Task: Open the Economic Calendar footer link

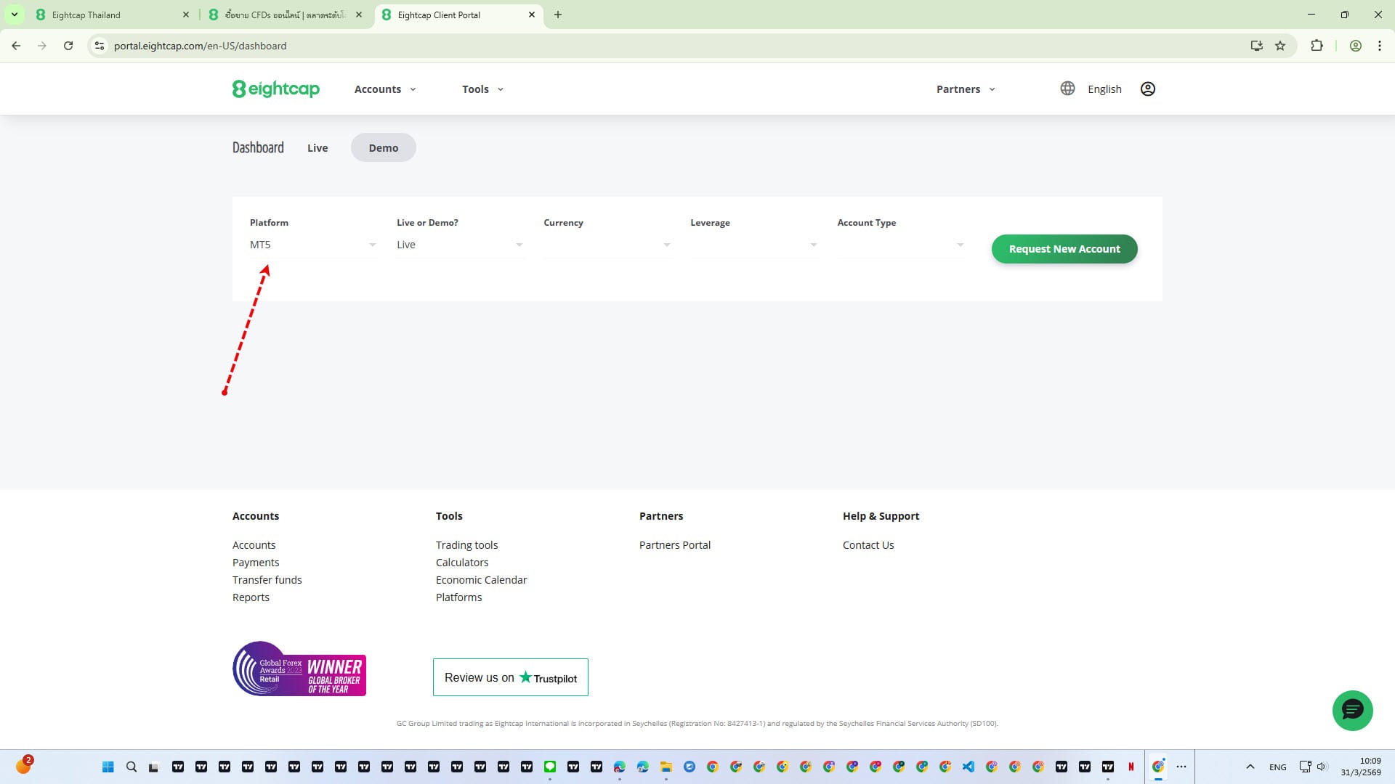Action: (481, 580)
